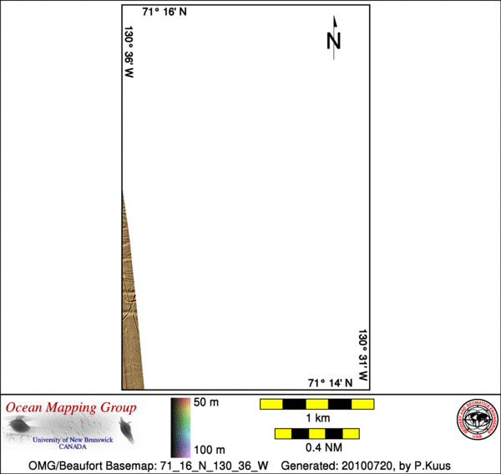Click the 100 m depth label
Viewport: 501px width, 474px height.
[210, 449]
